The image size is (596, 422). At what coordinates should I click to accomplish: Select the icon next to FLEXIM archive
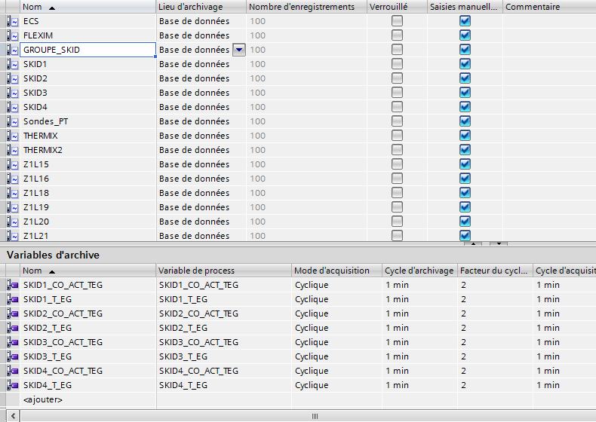pos(12,35)
